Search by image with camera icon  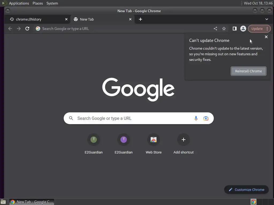[206, 118]
